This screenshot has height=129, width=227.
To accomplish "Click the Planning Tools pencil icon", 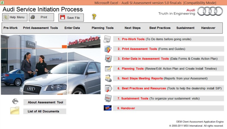I will pyautogui.click(x=108, y=68).
